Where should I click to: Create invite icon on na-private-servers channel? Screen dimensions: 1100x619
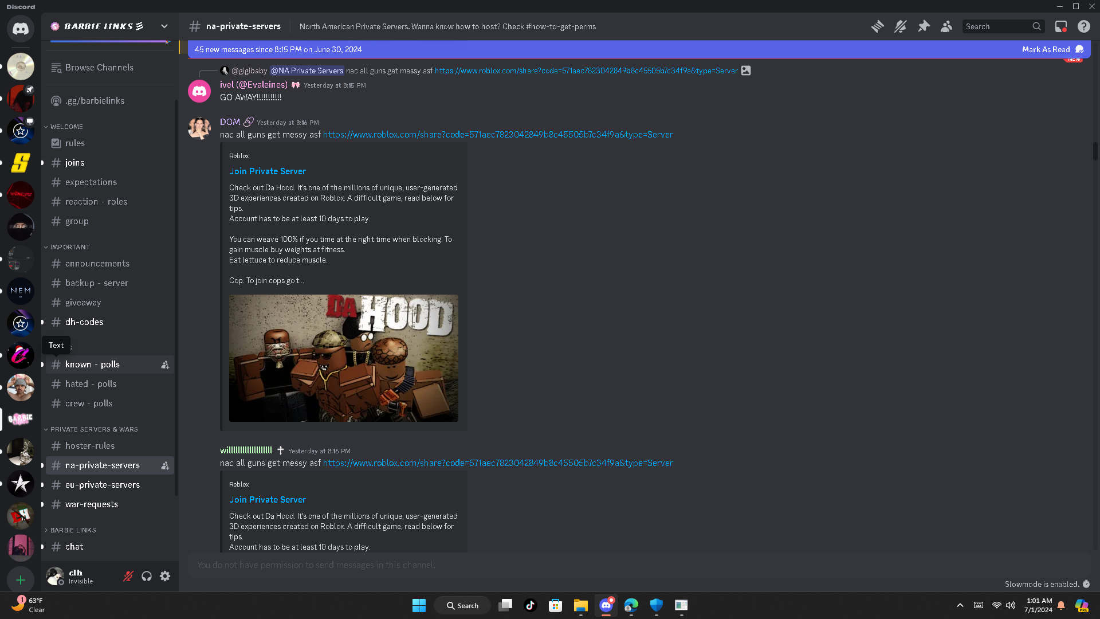pos(165,465)
